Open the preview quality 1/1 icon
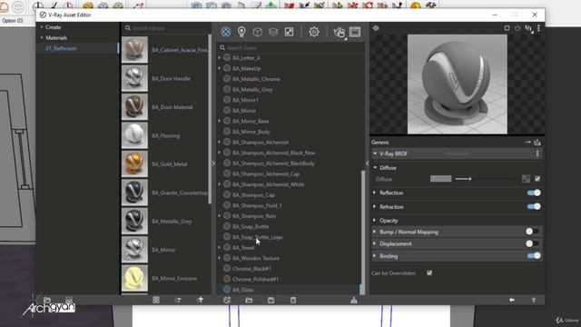The image size is (581, 327). point(528,28)
